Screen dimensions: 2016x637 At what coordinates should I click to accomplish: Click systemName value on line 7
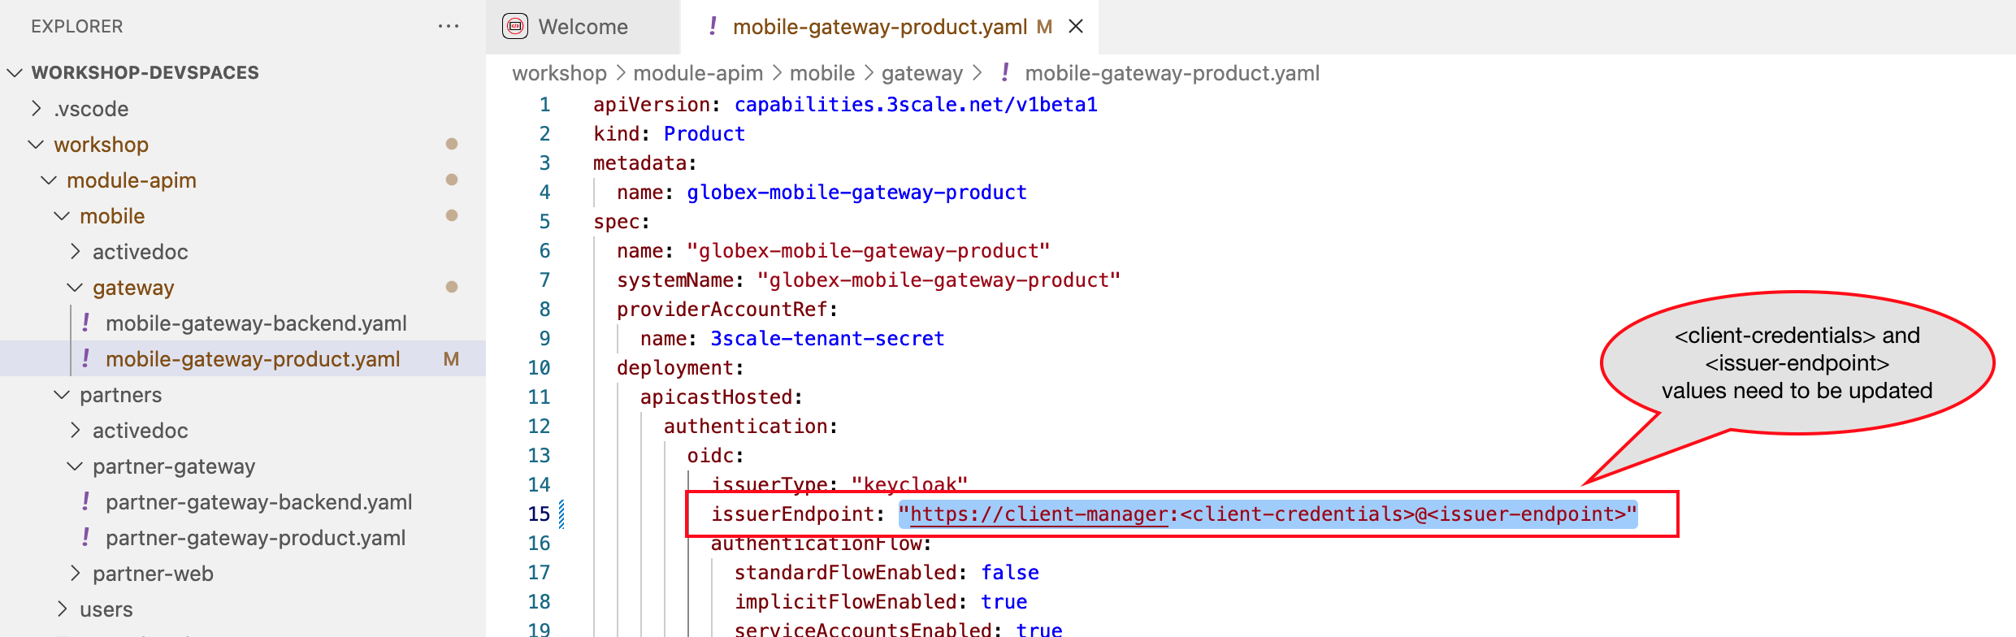939,279
